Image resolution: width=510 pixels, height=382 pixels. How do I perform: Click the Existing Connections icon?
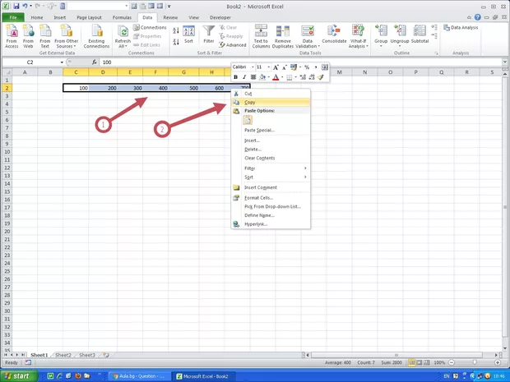(x=96, y=36)
